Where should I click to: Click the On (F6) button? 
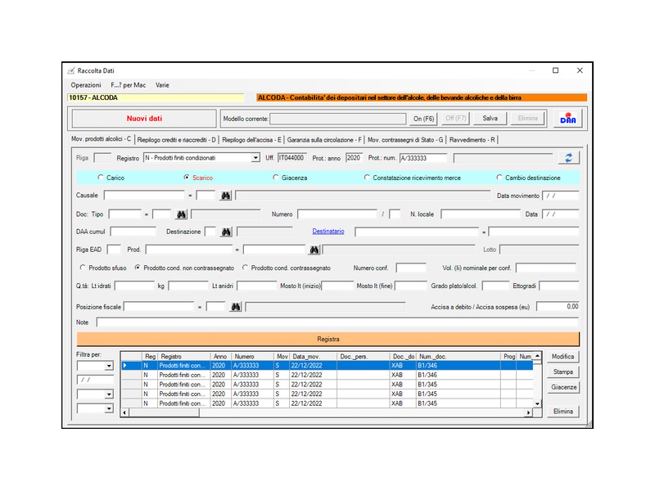(x=423, y=119)
